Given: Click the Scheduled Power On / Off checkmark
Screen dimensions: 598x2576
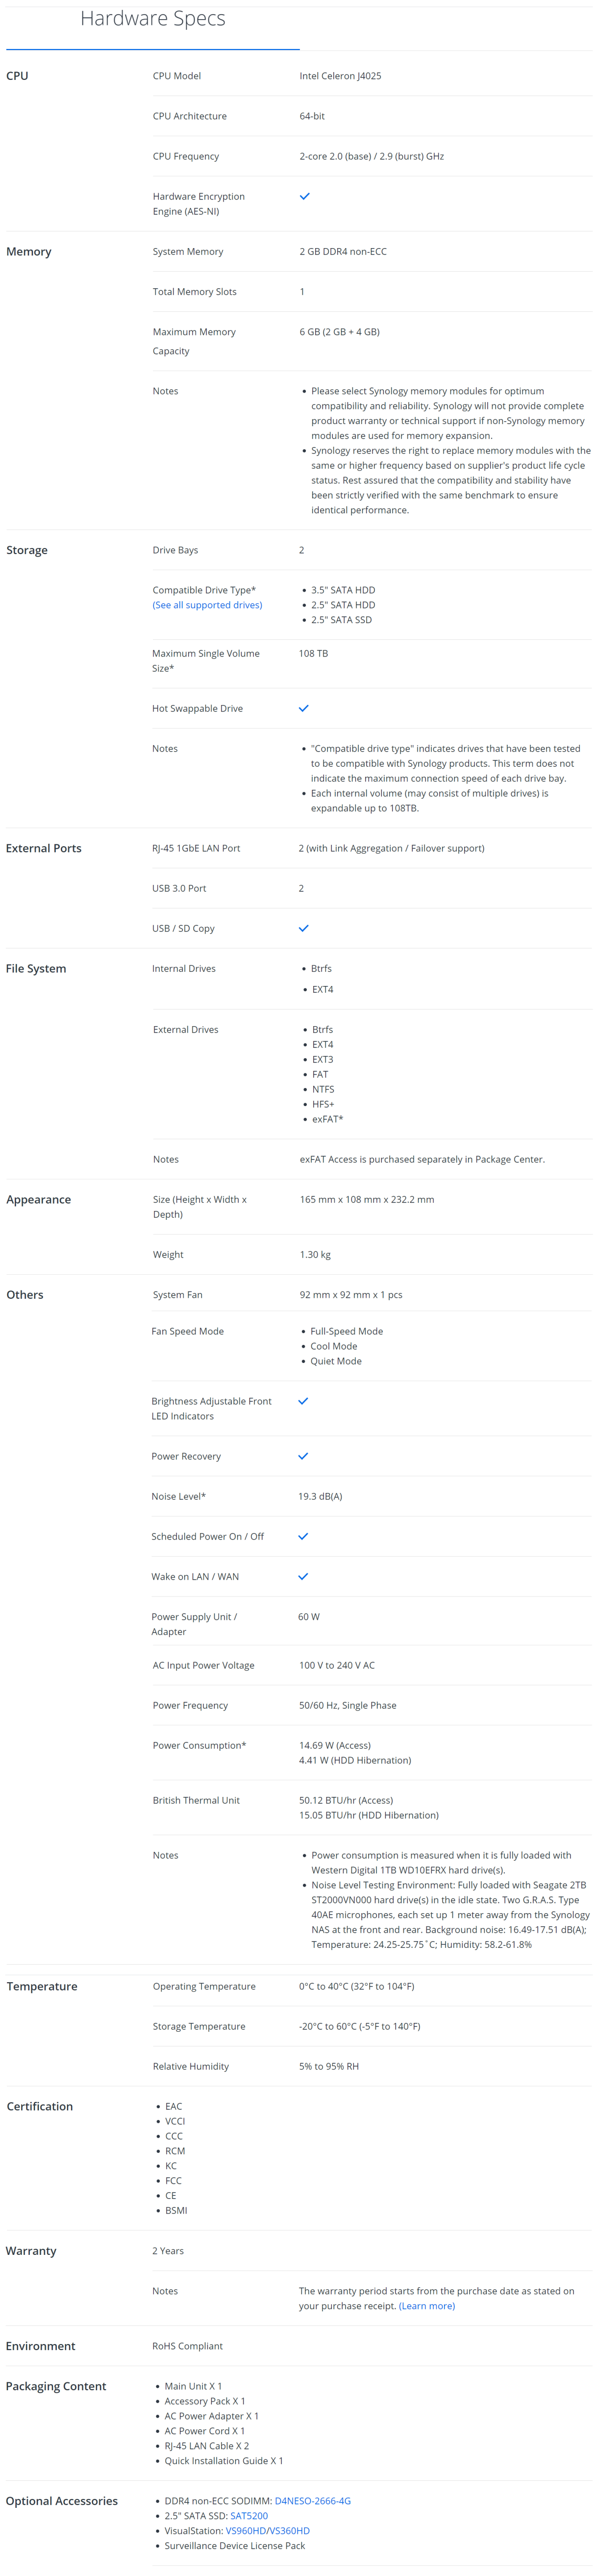Looking at the screenshot, I should tap(303, 1536).
